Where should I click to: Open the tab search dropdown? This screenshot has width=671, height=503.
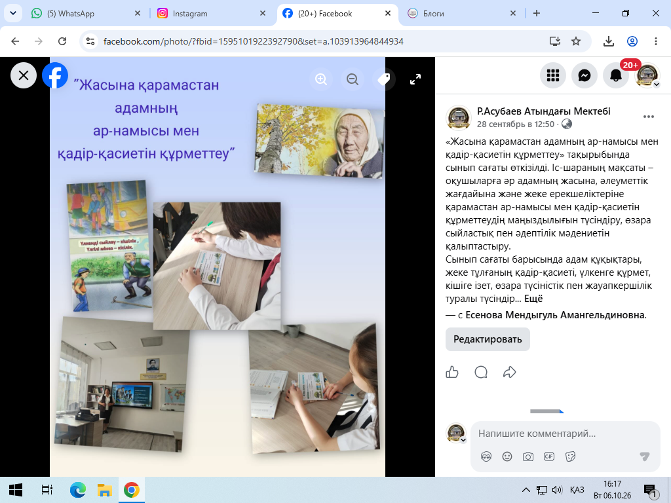13,13
